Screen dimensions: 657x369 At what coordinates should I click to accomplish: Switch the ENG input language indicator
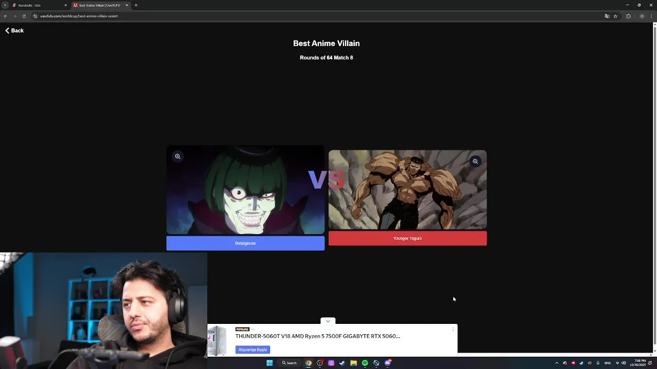click(608, 363)
